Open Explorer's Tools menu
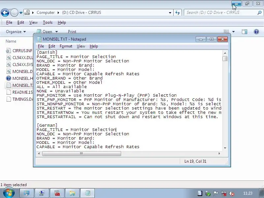Viewport: 264px width, 198px height. [x=48, y=22]
